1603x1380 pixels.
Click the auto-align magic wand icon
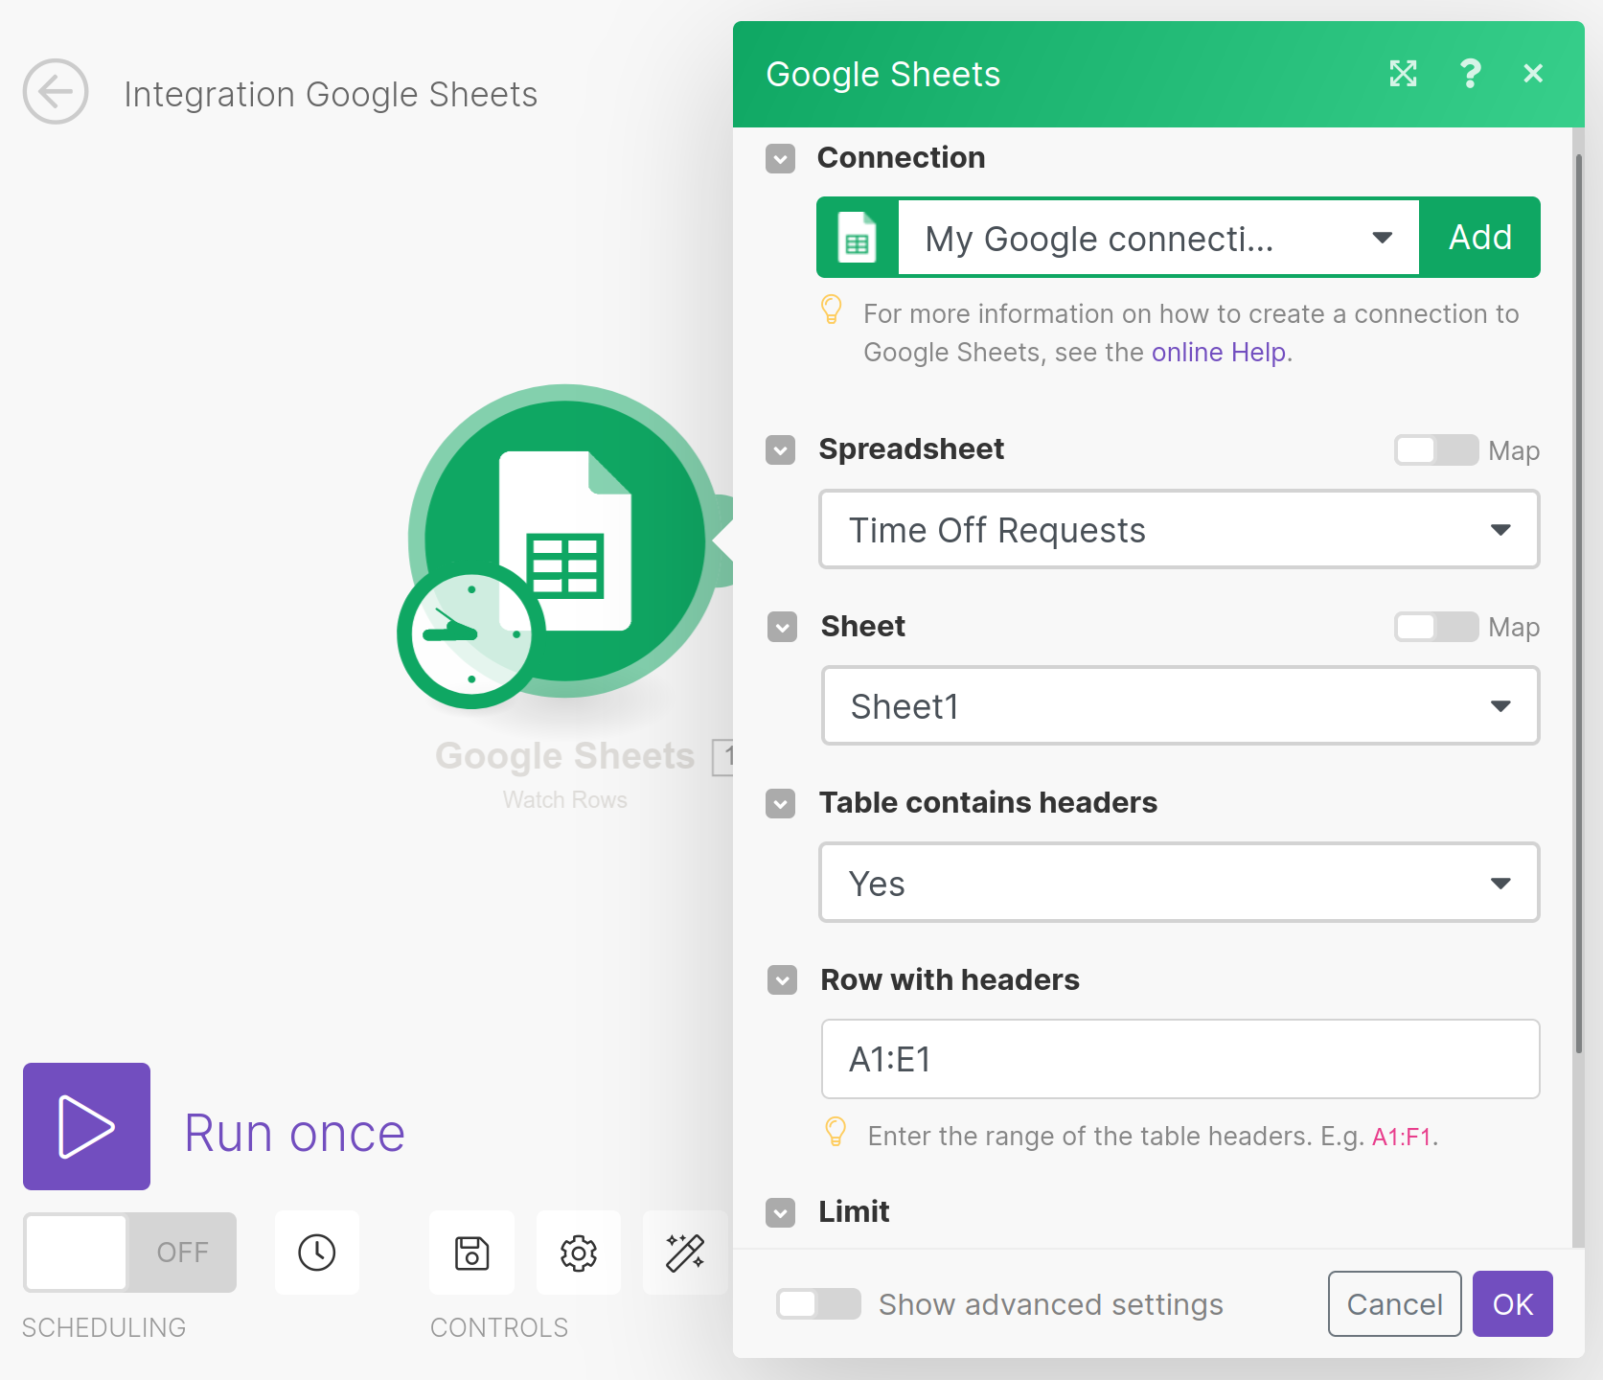click(x=685, y=1253)
